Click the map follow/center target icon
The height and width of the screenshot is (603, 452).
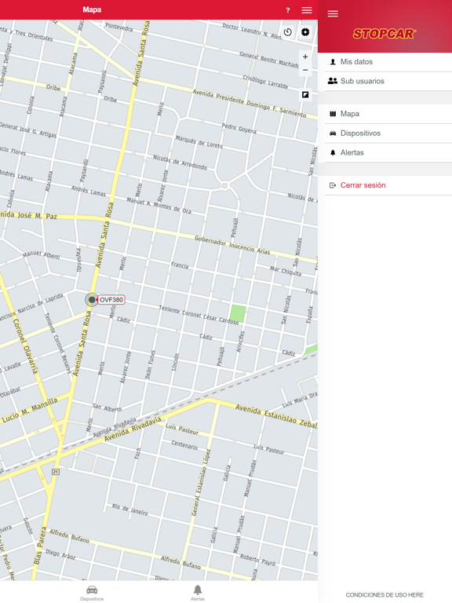coord(305,32)
